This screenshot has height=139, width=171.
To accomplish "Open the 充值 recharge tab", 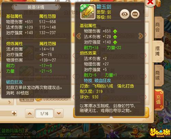I will pos(159,100).
